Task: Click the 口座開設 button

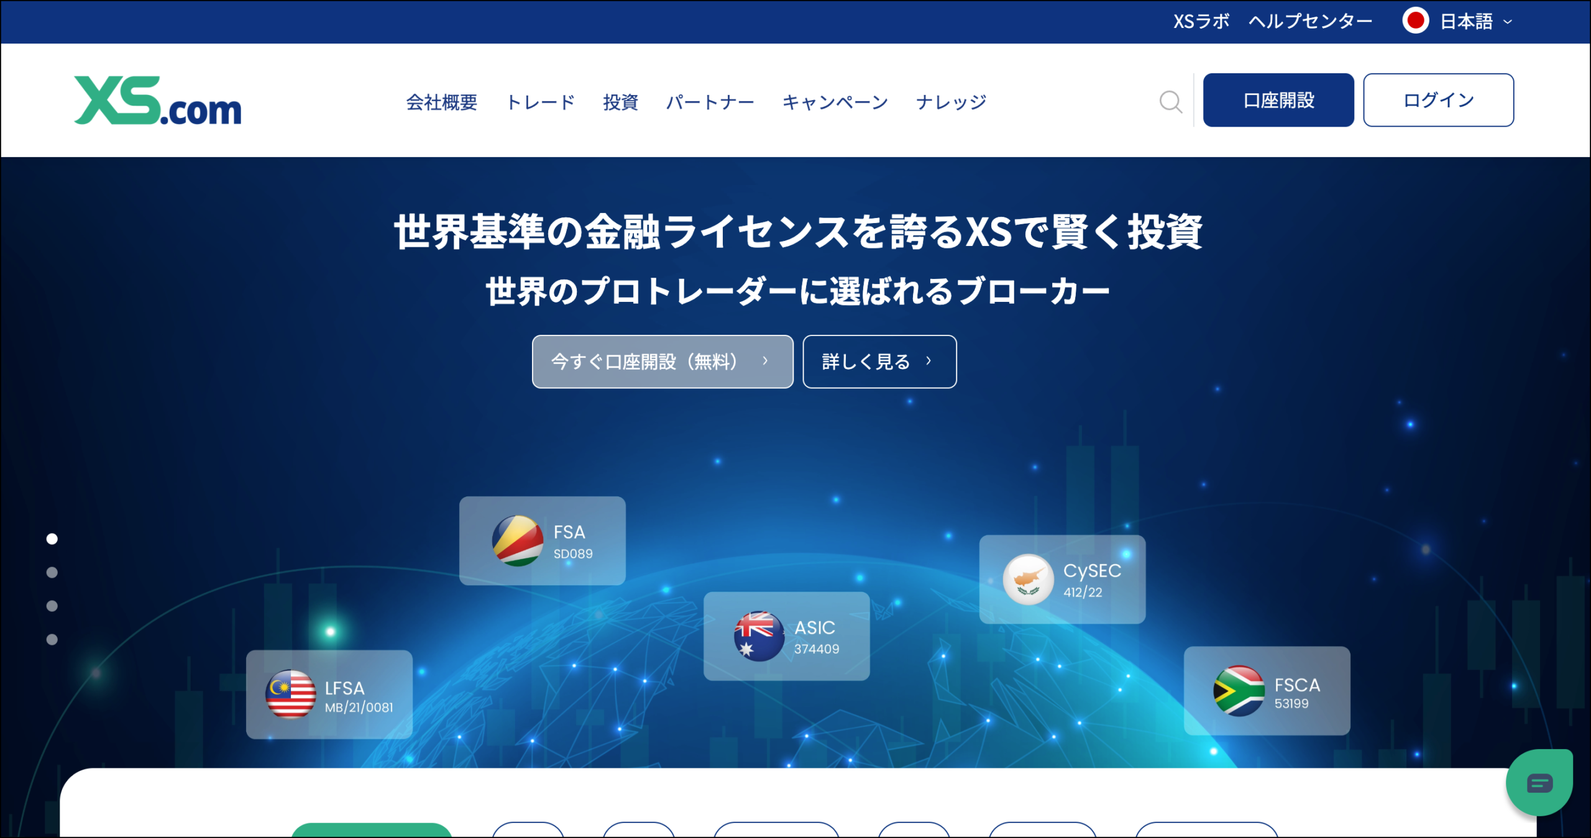Action: coord(1278,99)
